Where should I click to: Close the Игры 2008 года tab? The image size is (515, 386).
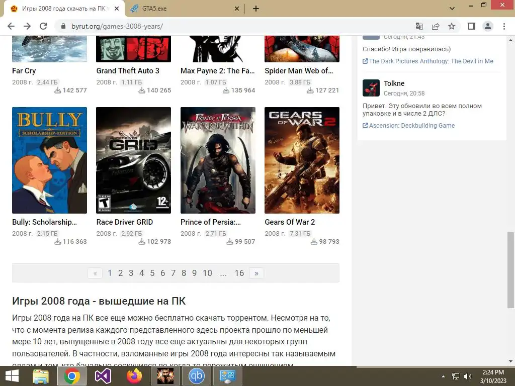(117, 9)
